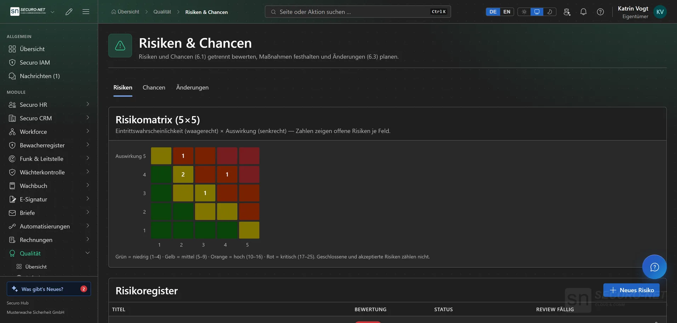Select the Risiken tab
The width and height of the screenshot is (677, 323).
pos(123,87)
